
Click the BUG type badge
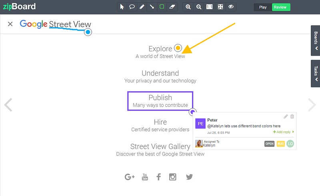(281, 144)
